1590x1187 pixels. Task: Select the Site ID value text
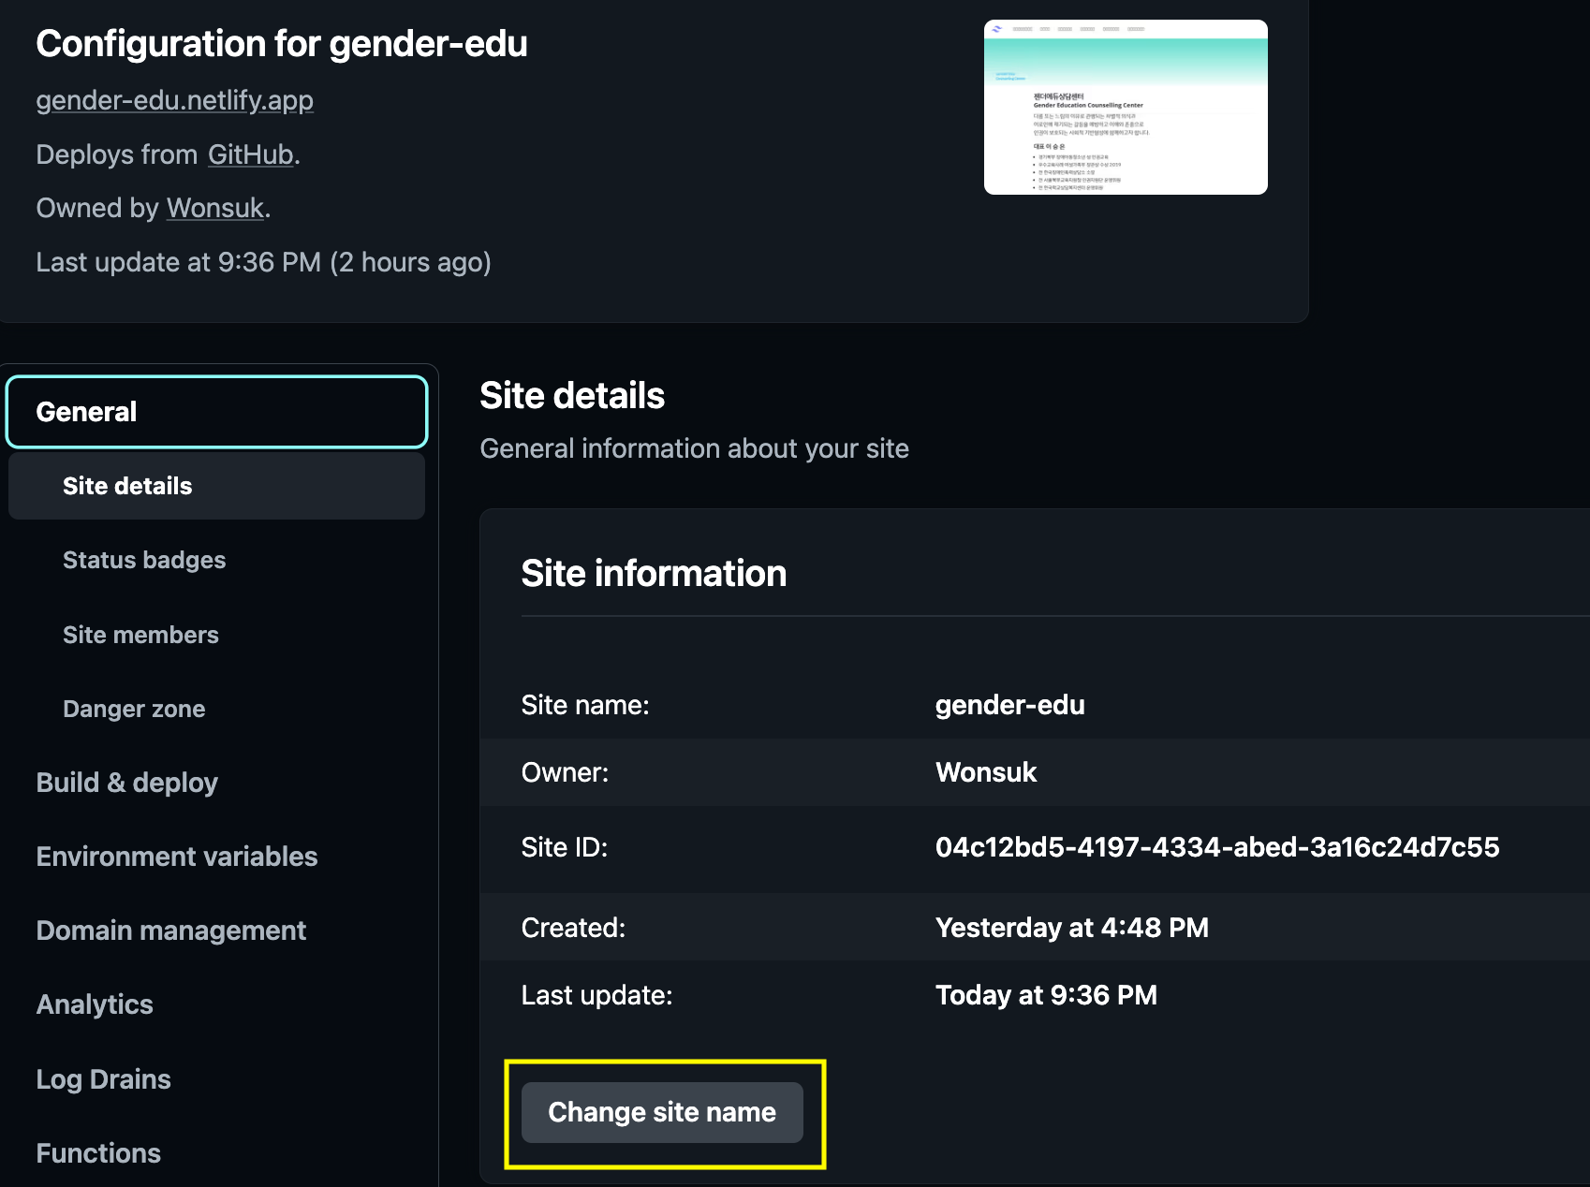point(1217,847)
